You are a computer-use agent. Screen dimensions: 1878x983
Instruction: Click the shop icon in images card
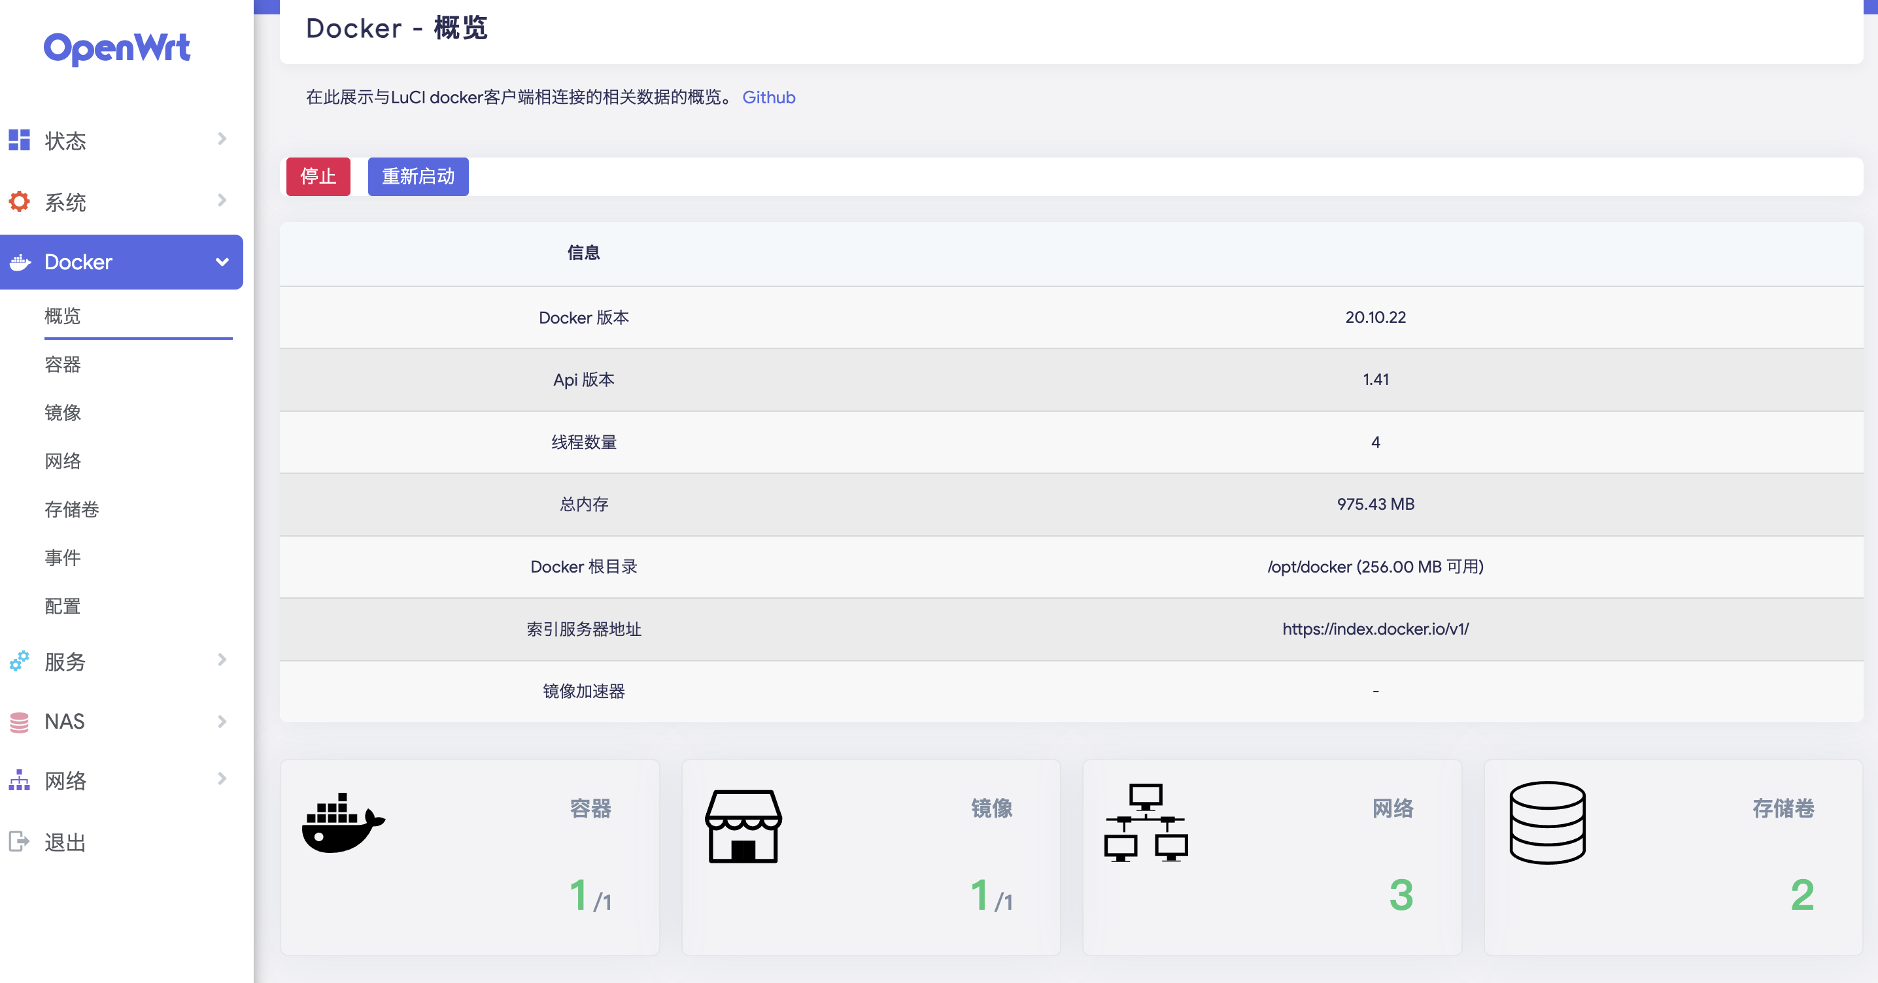point(743,825)
